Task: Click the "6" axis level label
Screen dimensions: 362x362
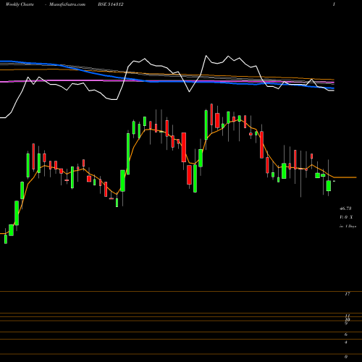Action: (346, 334)
